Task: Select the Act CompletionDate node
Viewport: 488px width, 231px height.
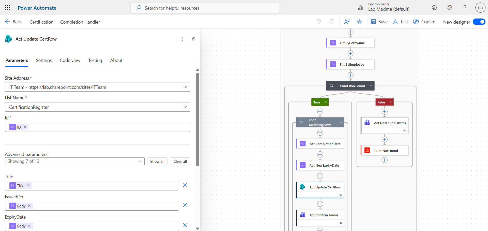Action: (x=320, y=144)
